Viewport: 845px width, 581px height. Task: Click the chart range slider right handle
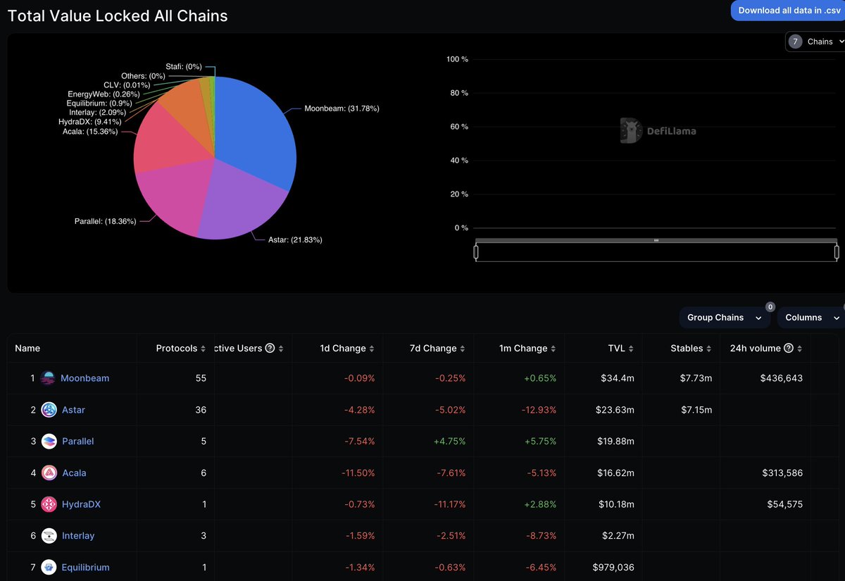coord(837,251)
